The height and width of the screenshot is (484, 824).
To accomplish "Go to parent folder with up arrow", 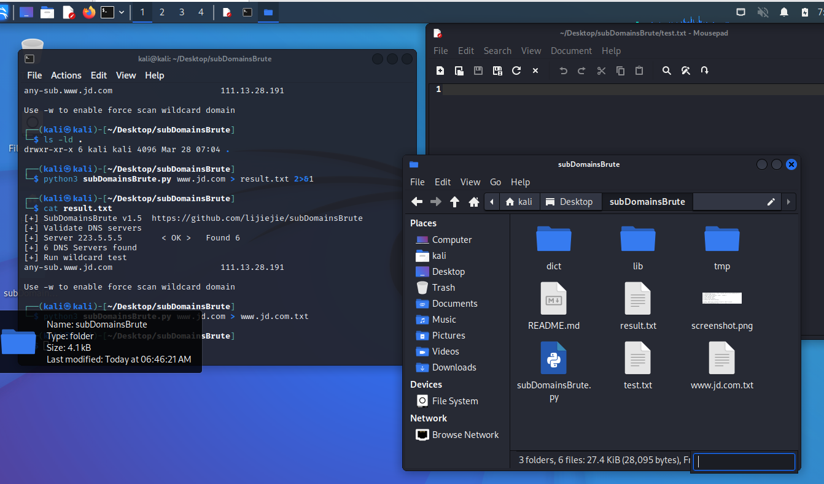I will (455, 201).
